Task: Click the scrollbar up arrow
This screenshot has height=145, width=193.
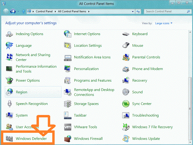Action: click(190, 32)
